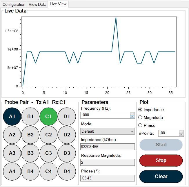Switch to the Configuration tab
Screen dimensions: 189x187
pyautogui.click(x=14, y=4)
